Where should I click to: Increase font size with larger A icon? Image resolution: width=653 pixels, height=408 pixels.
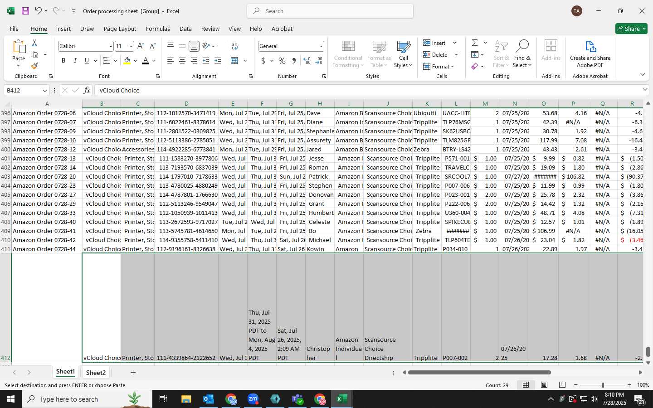(x=141, y=46)
